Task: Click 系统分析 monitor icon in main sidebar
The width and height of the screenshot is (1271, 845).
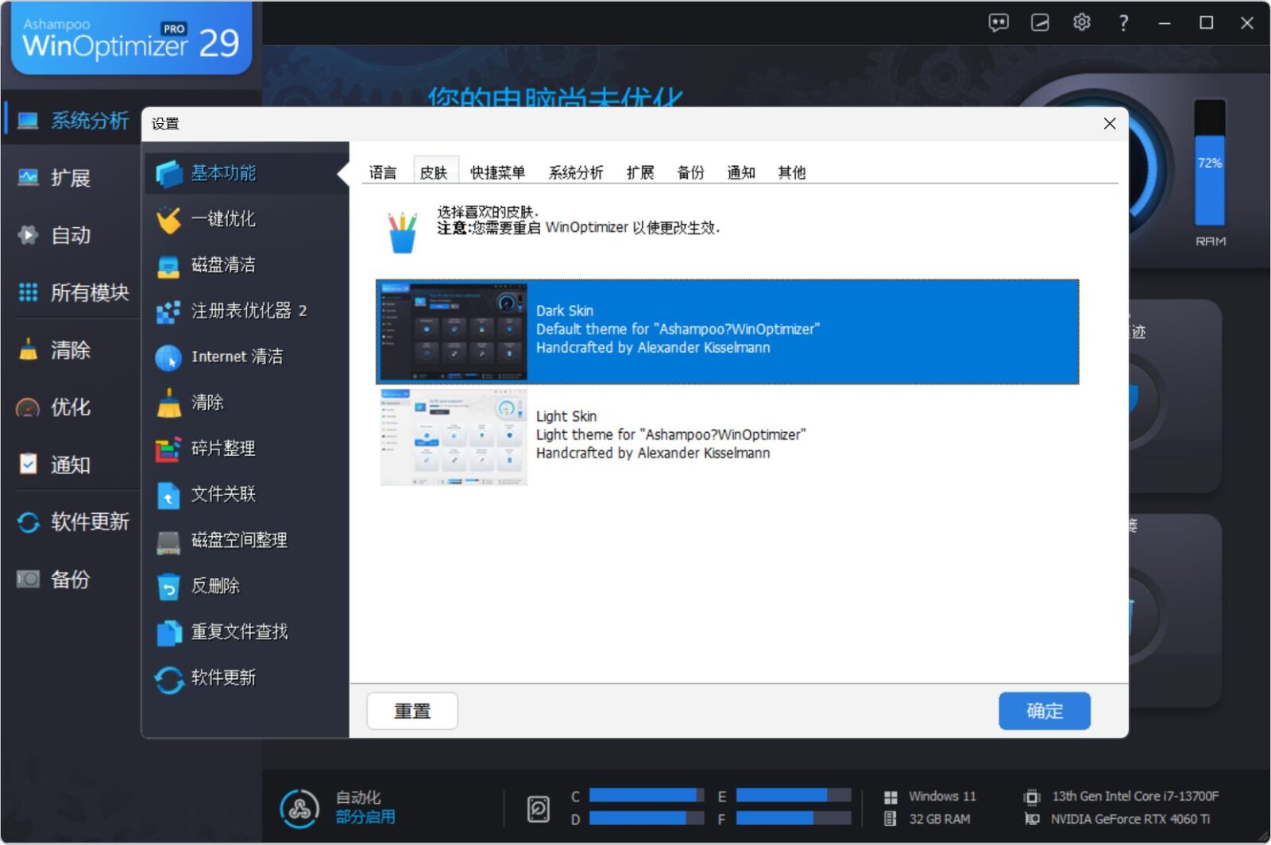Action: click(28, 121)
